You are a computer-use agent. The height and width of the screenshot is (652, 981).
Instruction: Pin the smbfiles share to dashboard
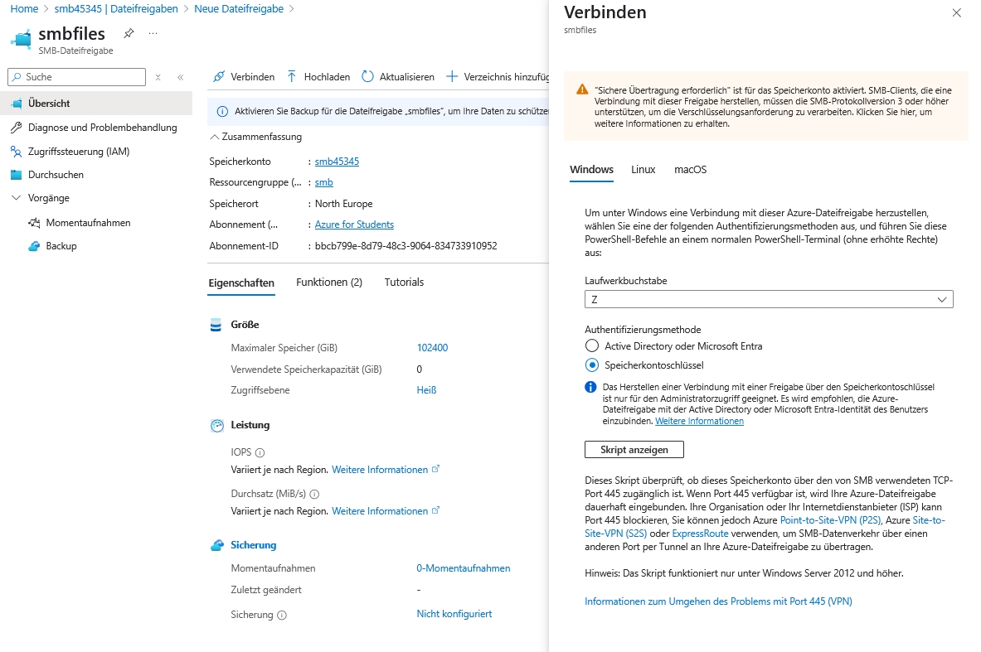(129, 34)
